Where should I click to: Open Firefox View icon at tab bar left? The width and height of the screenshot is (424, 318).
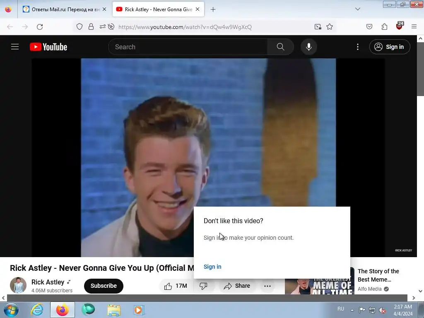click(8, 9)
